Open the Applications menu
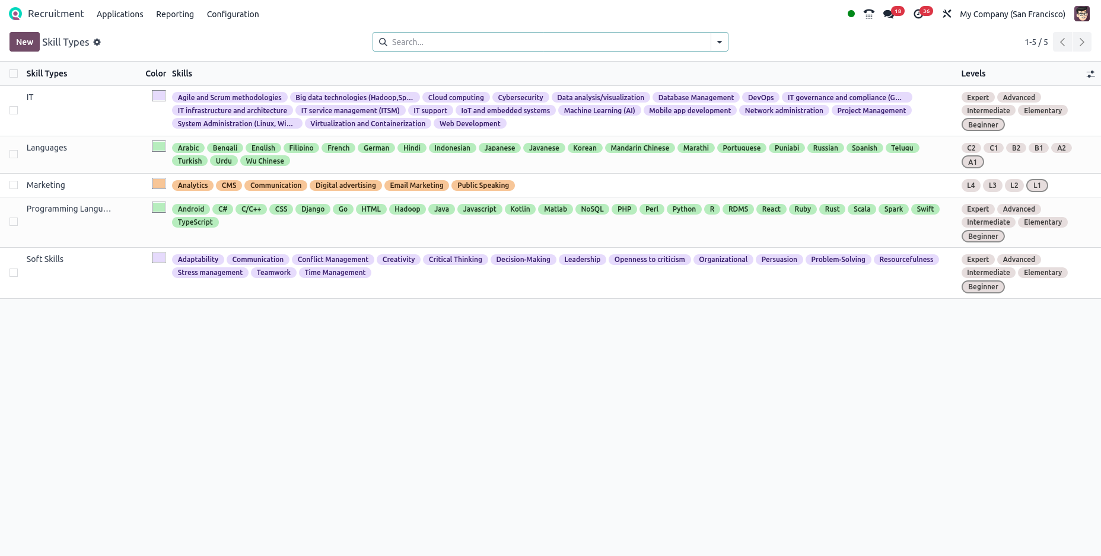This screenshot has width=1101, height=556. point(120,14)
